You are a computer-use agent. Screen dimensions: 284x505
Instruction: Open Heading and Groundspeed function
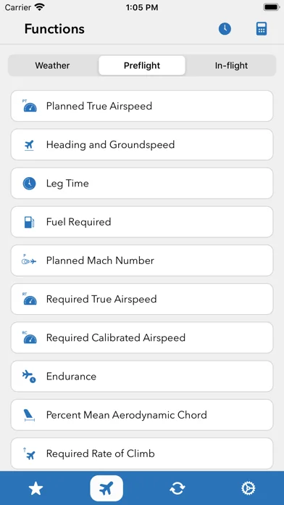click(142, 144)
